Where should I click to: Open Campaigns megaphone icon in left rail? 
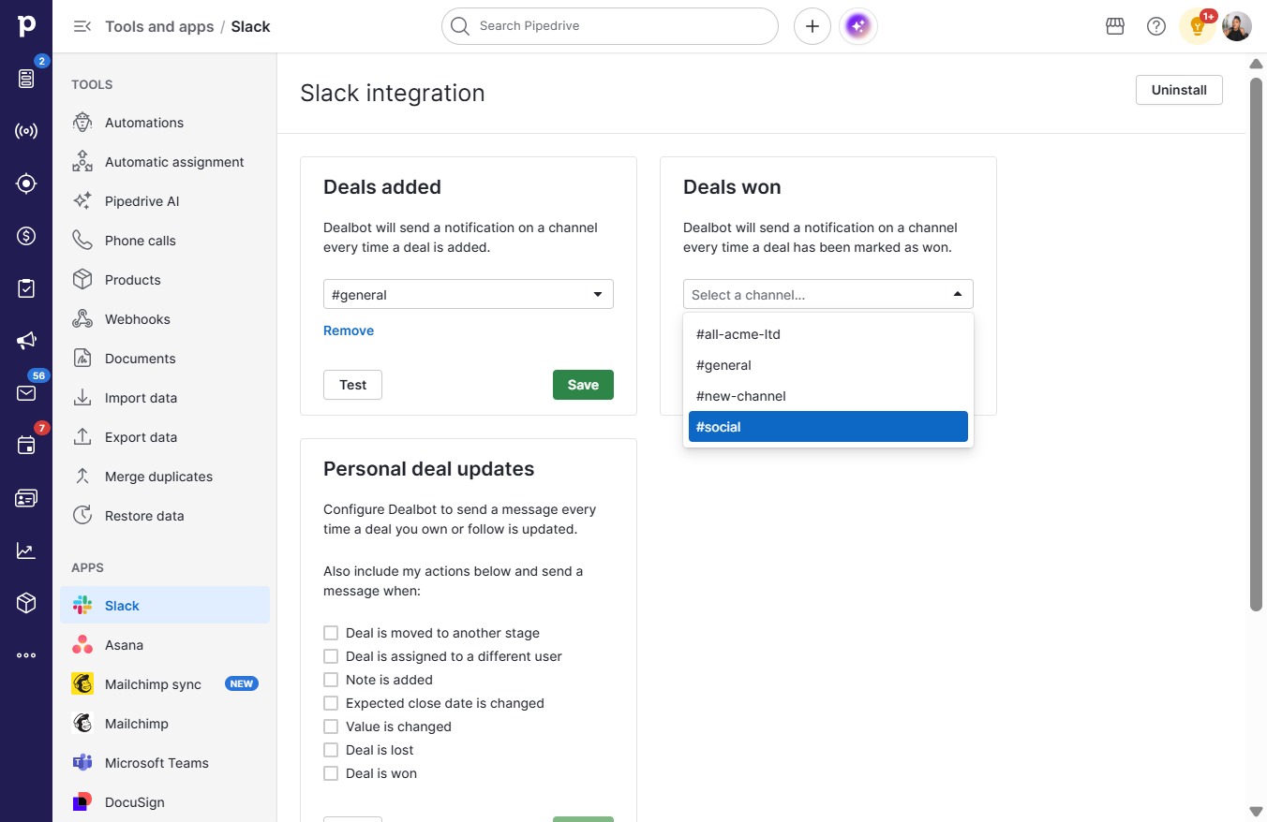coord(26,341)
